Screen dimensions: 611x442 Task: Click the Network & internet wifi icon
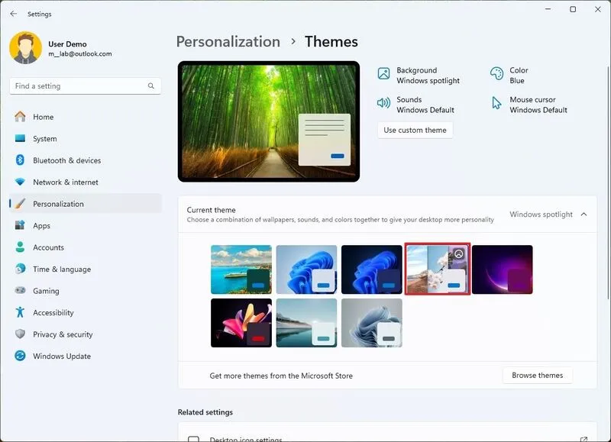(x=20, y=182)
